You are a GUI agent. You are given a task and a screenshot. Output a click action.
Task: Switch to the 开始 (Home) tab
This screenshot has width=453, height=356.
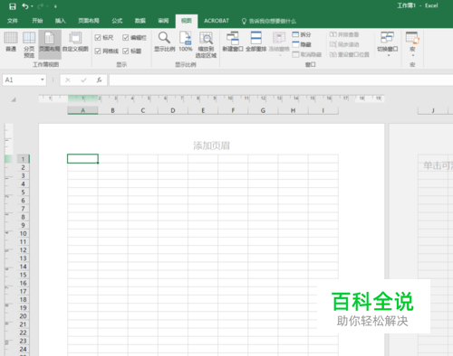(x=37, y=21)
